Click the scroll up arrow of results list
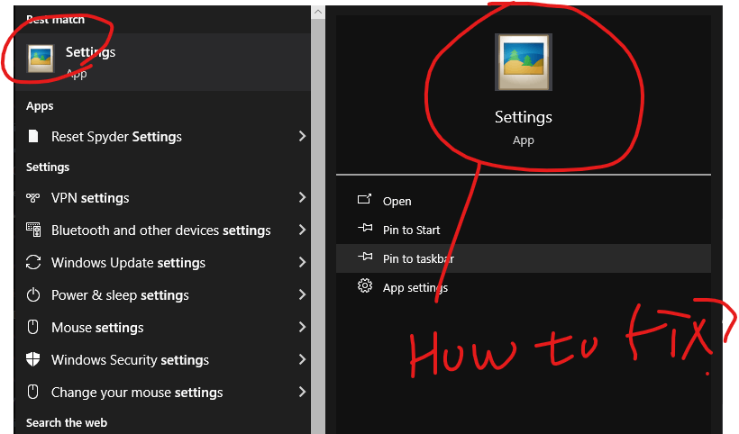The image size is (739, 434). pos(318,13)
